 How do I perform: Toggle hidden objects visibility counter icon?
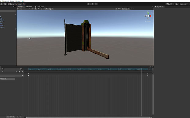pyautogui.click(x=47, y=9)
